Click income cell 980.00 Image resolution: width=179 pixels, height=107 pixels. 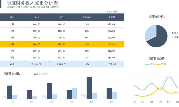click(37, 51)
